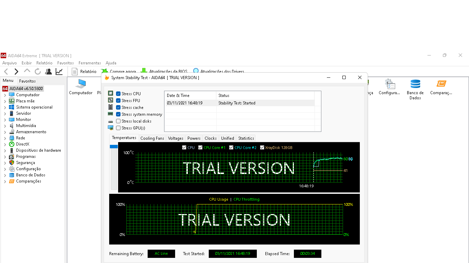The width and height of the screenshot is (469, 263).
Task: Expand the Placa mãe tree node
Action: coord(5,101)
